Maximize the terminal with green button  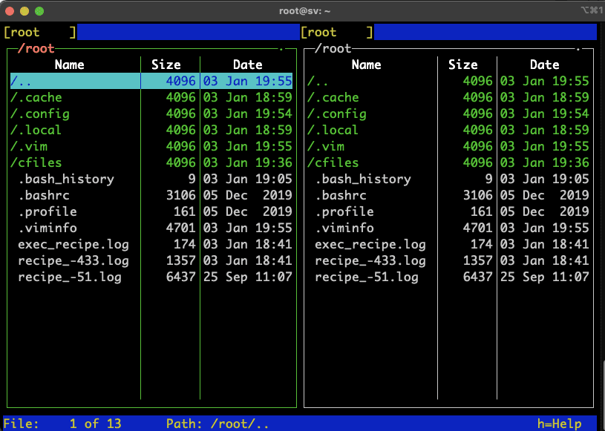coord(39,11)
